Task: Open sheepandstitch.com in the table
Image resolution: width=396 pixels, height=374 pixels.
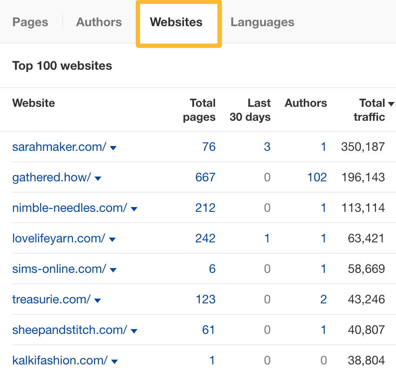Action: pos(70,330)
